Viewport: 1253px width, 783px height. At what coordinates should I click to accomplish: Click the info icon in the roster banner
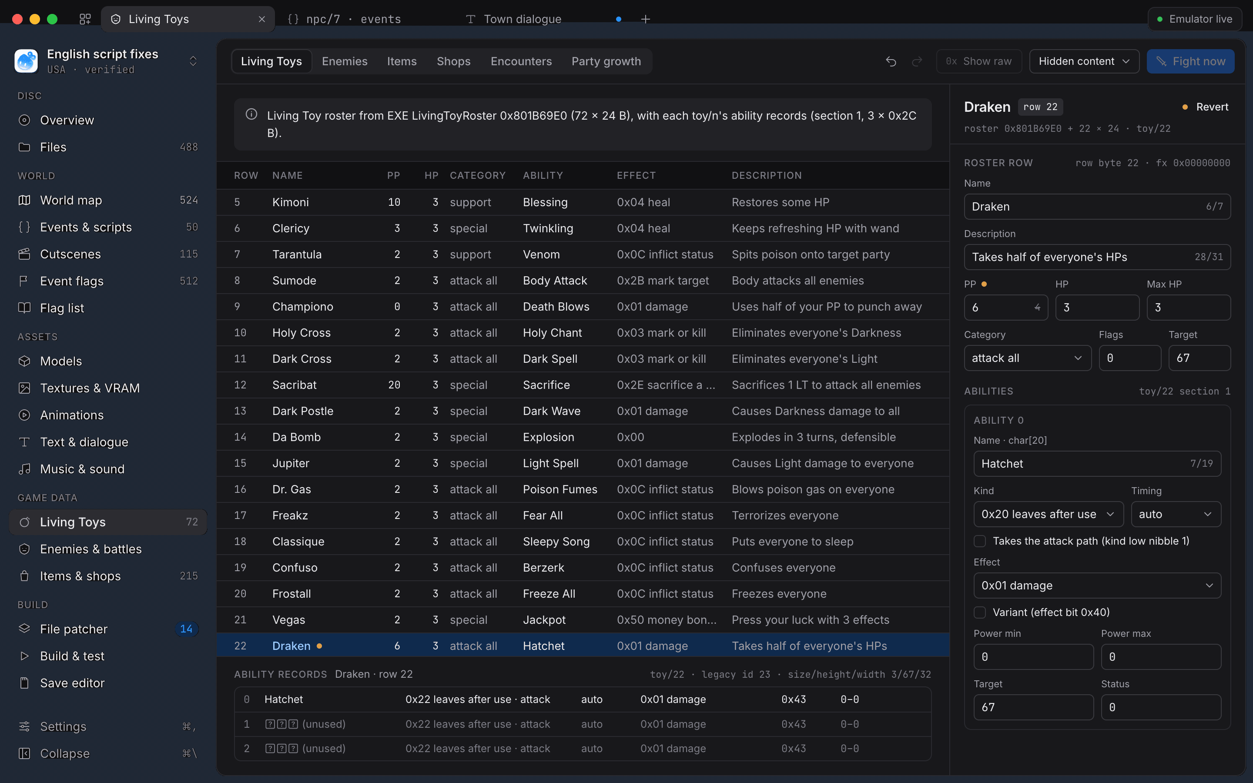click(251, 114)
